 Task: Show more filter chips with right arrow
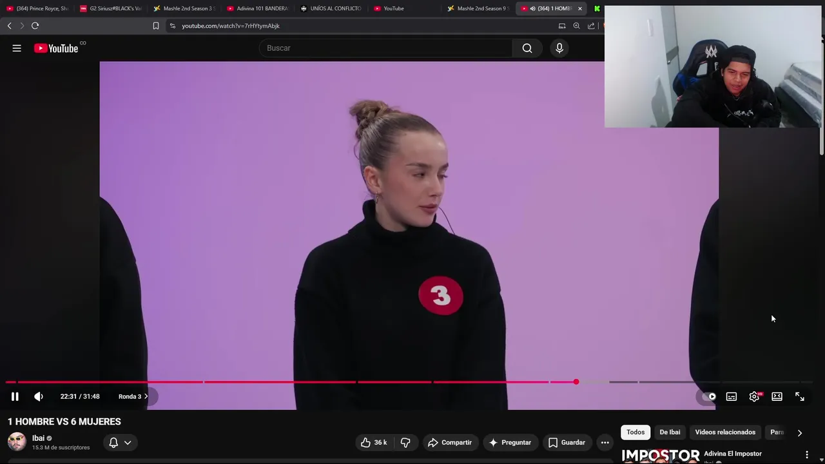(x=800, y=432)
